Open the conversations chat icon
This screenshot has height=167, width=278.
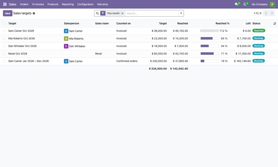point(236,4)
